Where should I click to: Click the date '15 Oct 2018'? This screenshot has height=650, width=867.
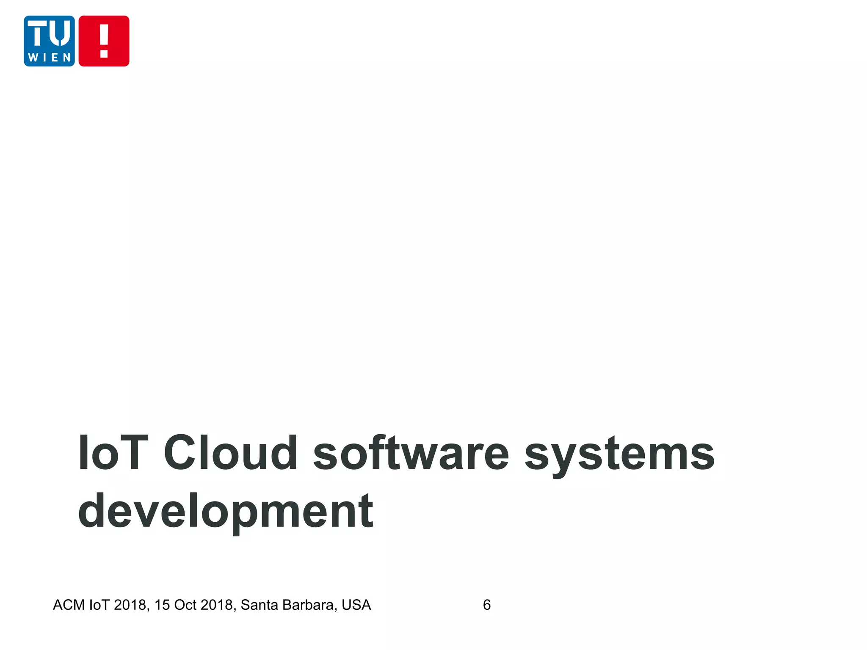tap(195, 605)
